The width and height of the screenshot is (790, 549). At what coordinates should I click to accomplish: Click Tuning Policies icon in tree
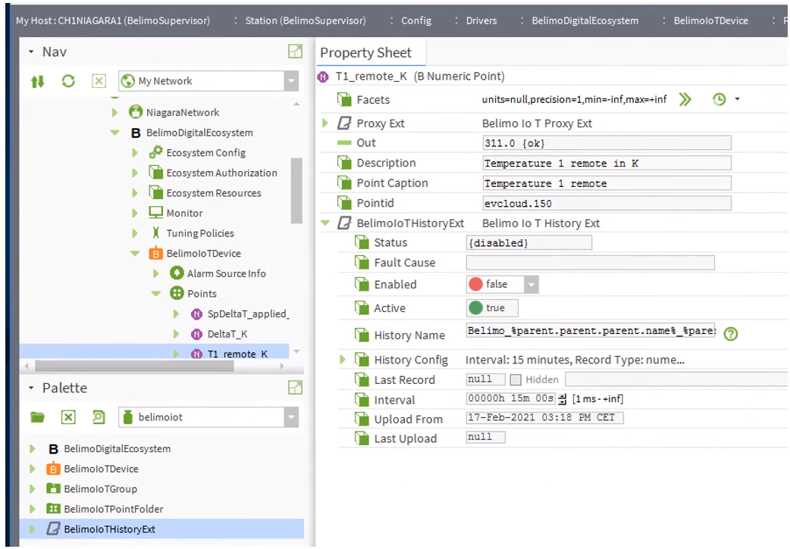155,232
